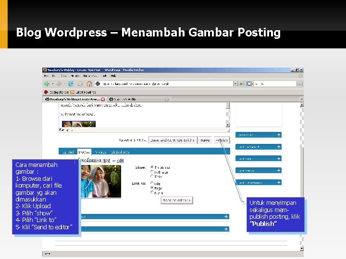Switch to the Create New Post tab
346x259 pixels.
tap(73, 99)
